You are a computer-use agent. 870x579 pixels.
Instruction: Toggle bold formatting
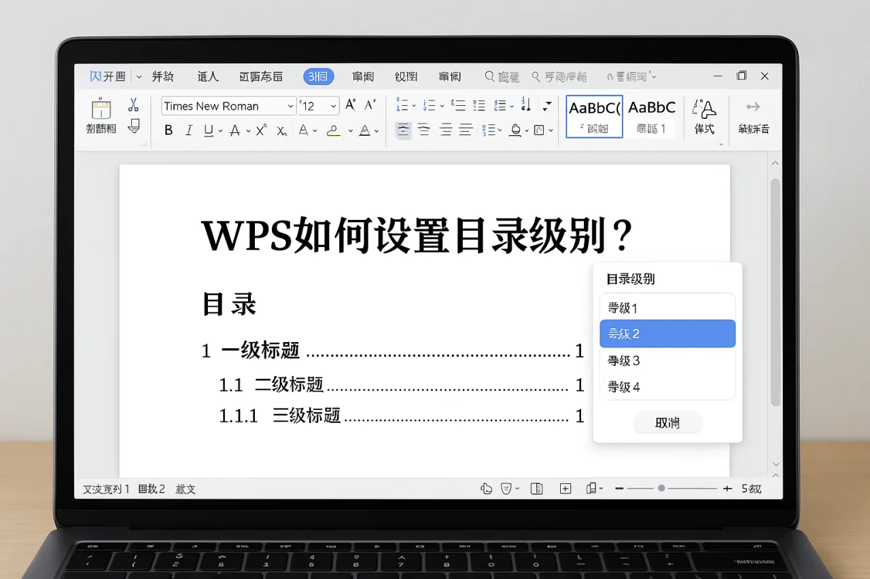click(167, 130)
